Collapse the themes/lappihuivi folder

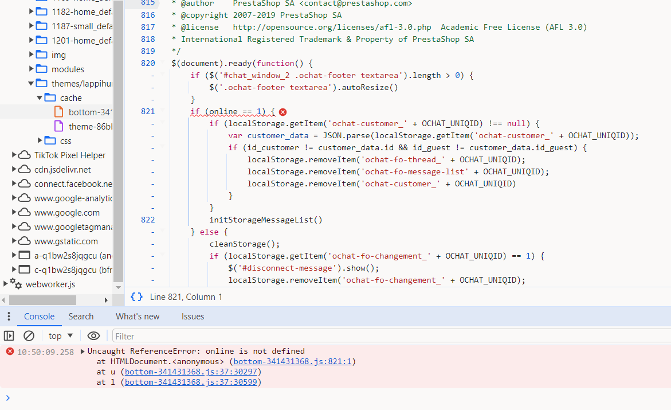click(x=31, y=83)
